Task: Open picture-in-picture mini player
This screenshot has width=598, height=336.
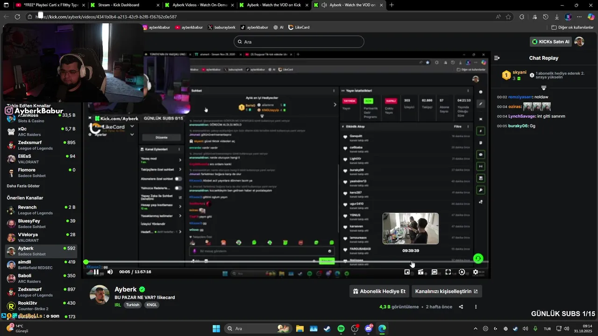Action: [407, 272]
